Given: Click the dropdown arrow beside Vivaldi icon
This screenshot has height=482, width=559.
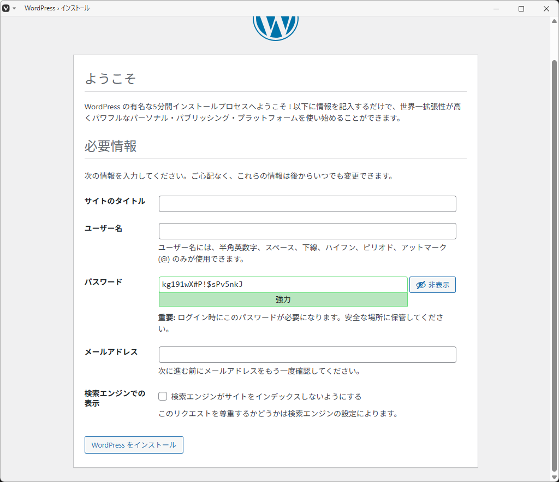Looking at the screenshot, I should (x=14, y=8).
